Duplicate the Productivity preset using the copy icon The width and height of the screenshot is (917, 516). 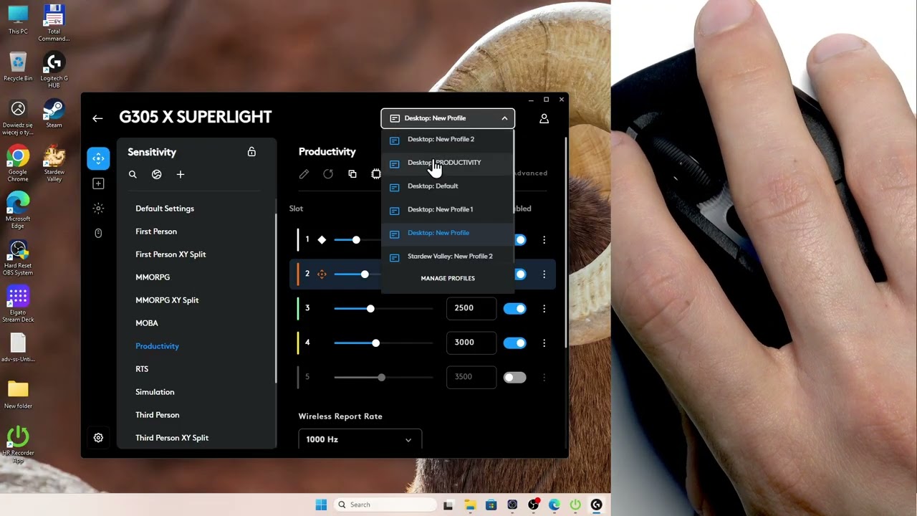[x=352, y=174]
